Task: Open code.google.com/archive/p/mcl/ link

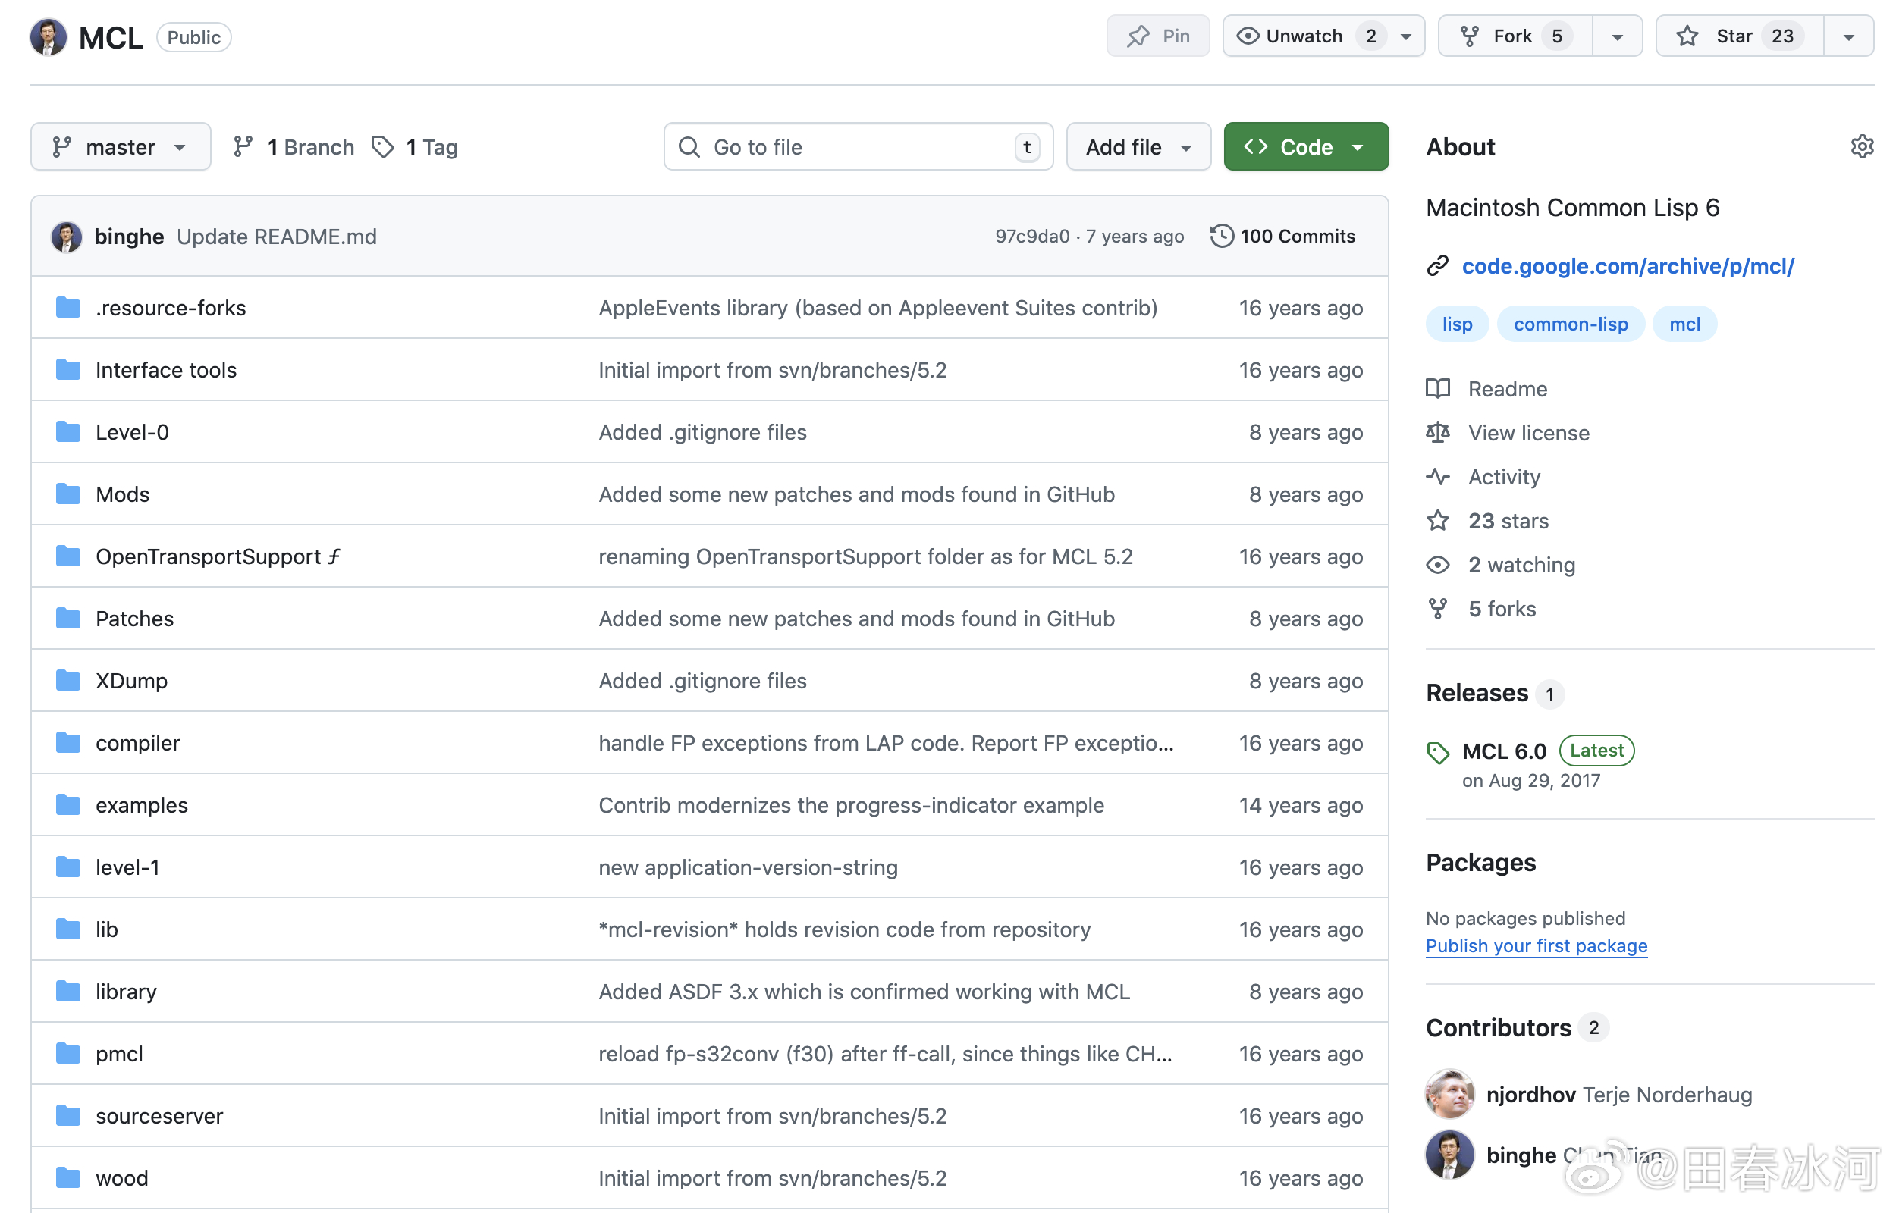Action: [x=1628, y=266]
